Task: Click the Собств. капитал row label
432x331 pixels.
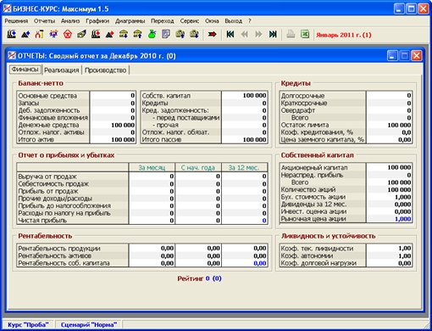Action: tap(166, 96)
